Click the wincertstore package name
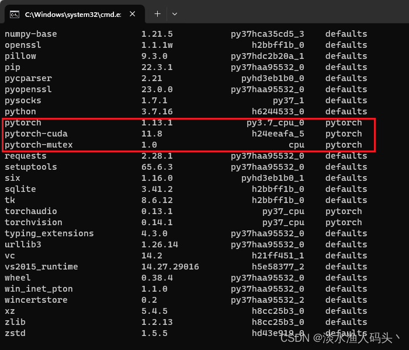 pyautogui.click(x=36, y=300)
